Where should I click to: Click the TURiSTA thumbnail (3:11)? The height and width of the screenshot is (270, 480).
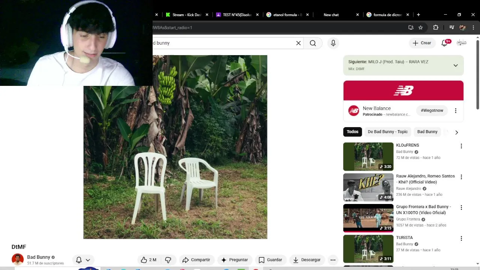pyautogui.click(x=368, y=249)
